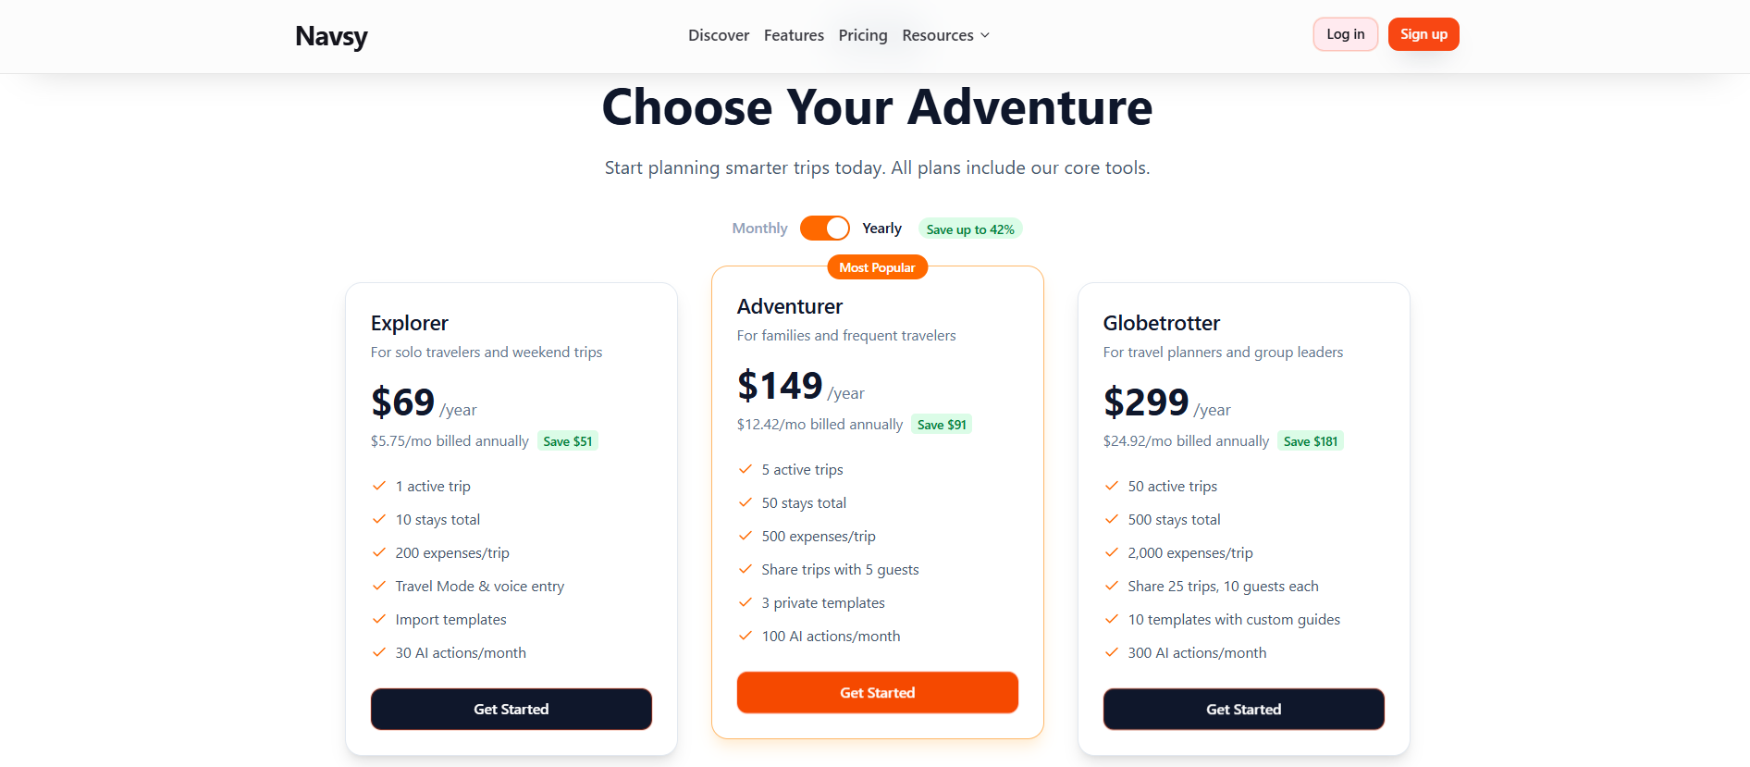Click the checkmark beside "1 active trip"
This screenshot has height=767, width=1750.
coord(379,485)
